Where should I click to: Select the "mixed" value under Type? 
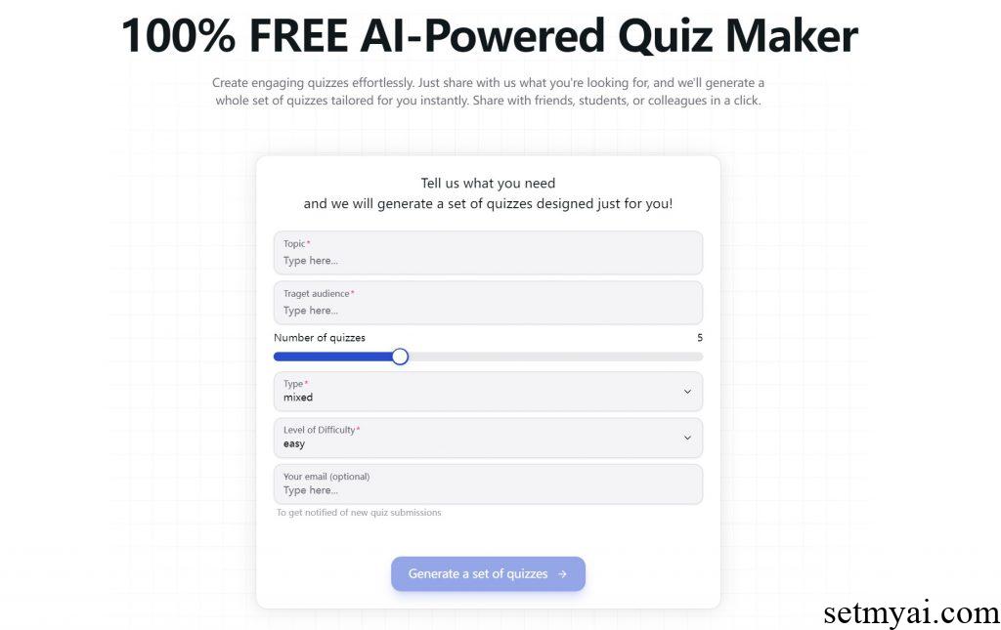point(297,398)
